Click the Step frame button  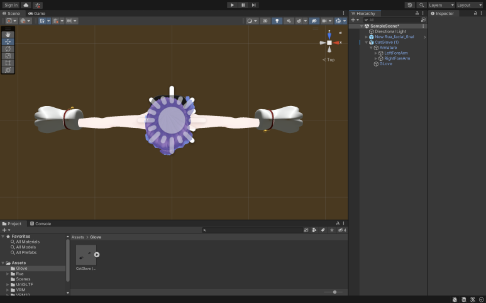point(254,5)
